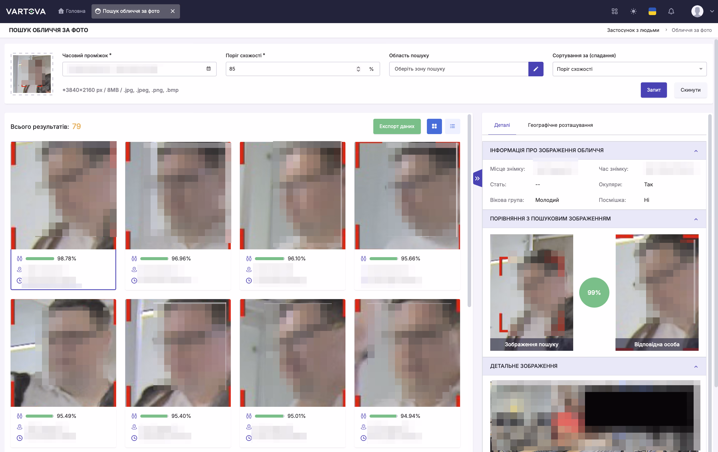This screenshot has height=452, width=718.
Task: Click similarity threshold stepper arrows
Action: [x=358, y=69]
